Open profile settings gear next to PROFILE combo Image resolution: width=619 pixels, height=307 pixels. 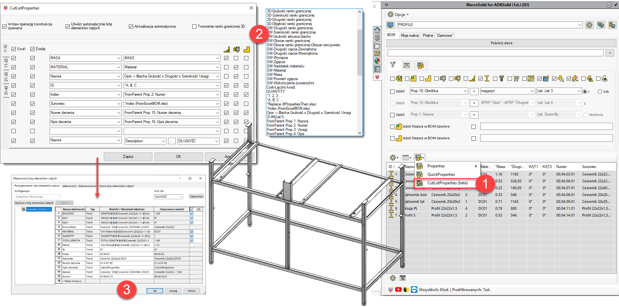coord(589,25)
